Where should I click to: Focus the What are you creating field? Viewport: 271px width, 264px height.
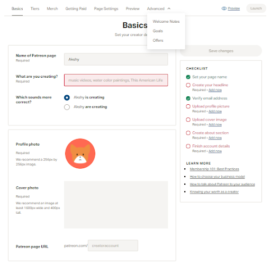coord(116,80)
